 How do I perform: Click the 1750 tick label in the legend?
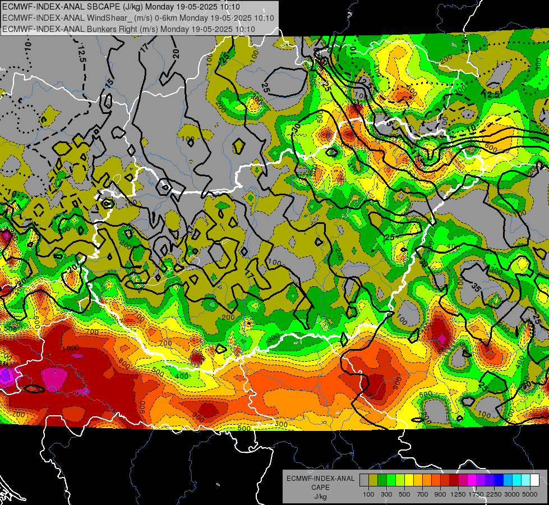point(476,494)
